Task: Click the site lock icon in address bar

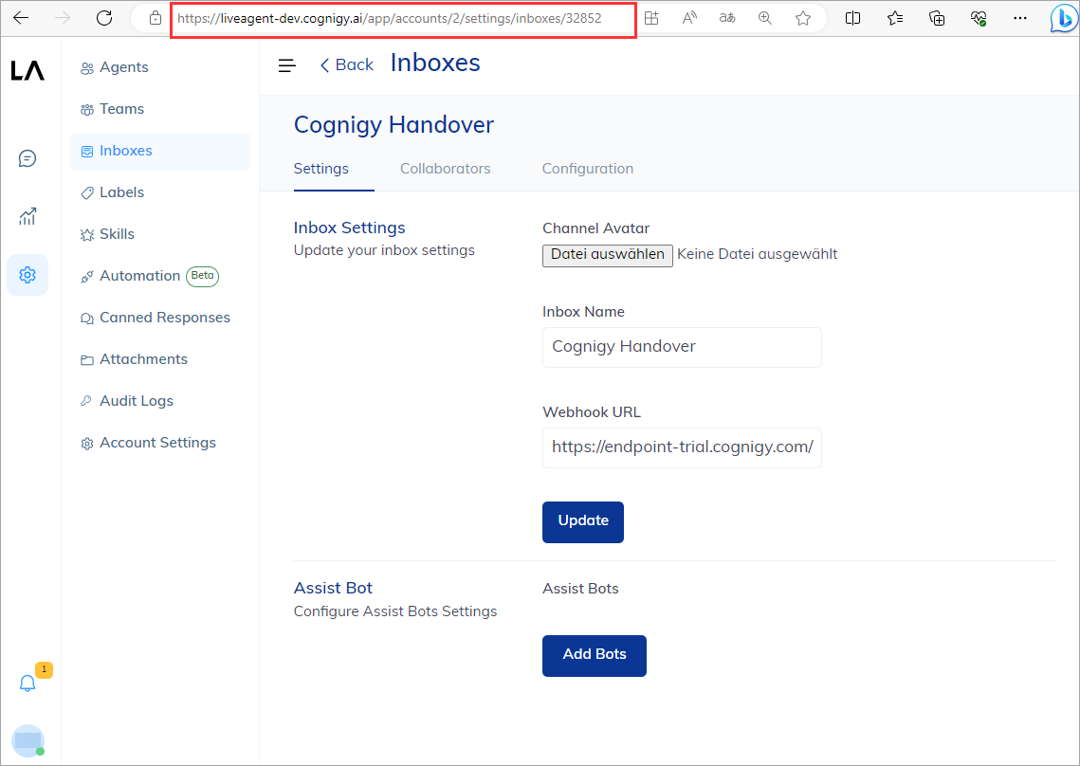Action: (156, 18)
